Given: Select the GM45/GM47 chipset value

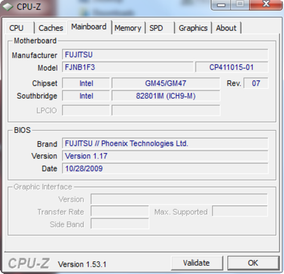Looking at the screenshot, I should pos(166,83).
